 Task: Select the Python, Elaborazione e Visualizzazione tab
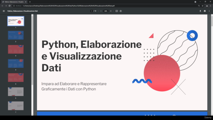point(14,2)
